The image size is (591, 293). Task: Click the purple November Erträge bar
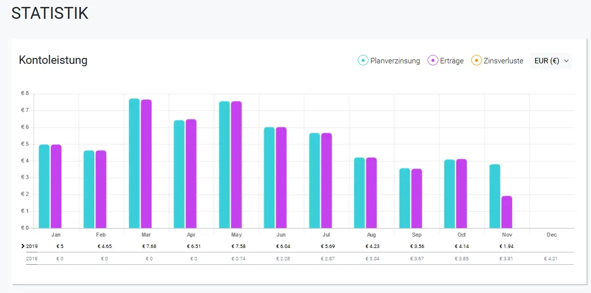click(x=507, y=212)
